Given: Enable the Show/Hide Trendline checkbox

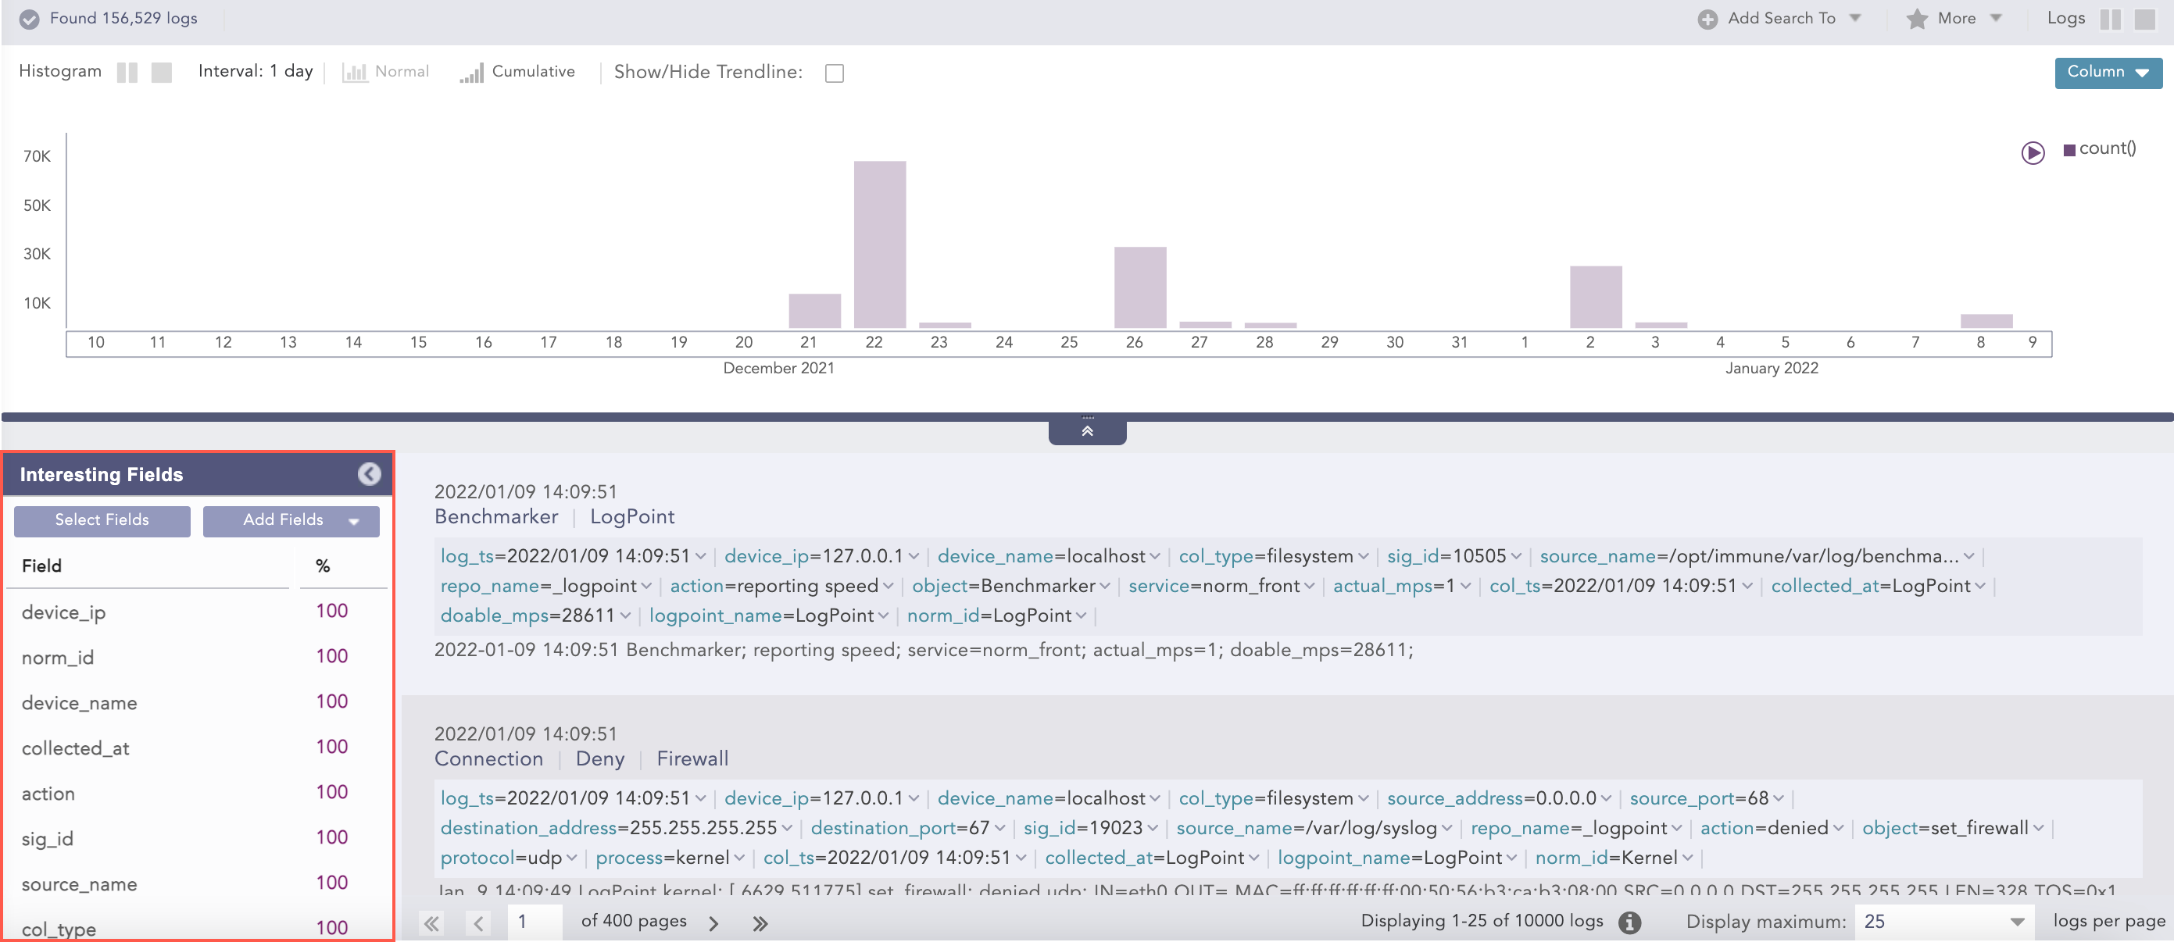Looking at the screenshot, I should coord(834,73).
